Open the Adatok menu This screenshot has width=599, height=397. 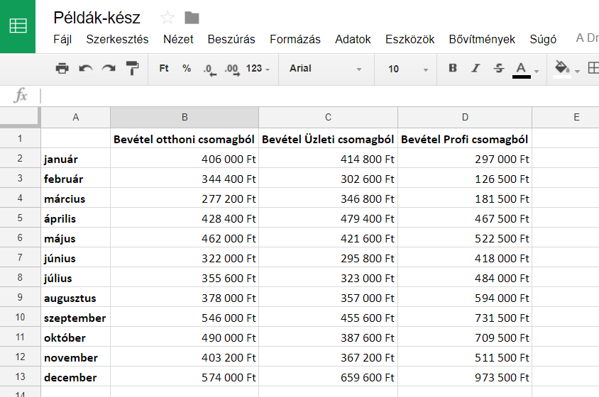(353, 40)
